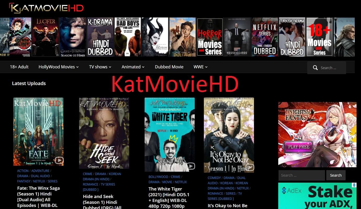
Task: Click the sidebar Search button
Action: (336, 175)
